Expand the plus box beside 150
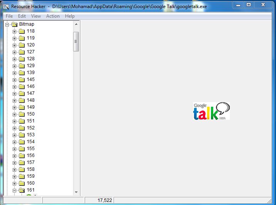This screenshot has width=276, height=205. tap(14, 114)
